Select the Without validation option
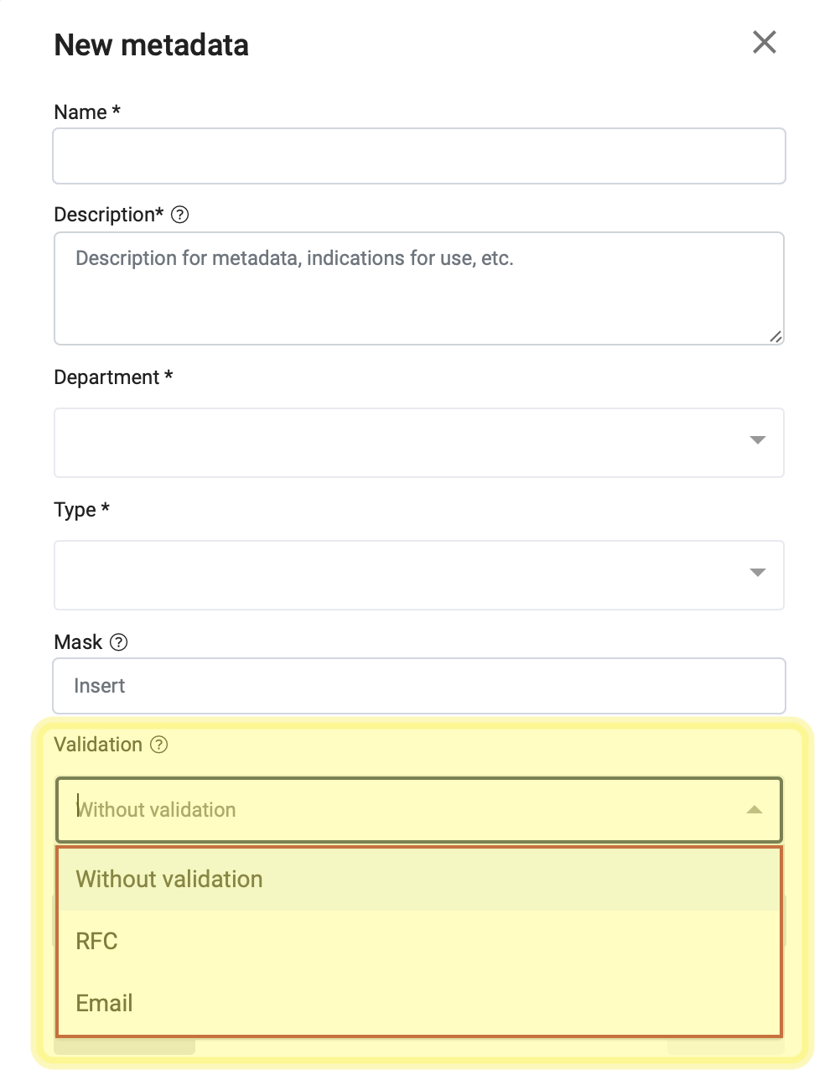835x1075 pixels. (x=419, y=879)
